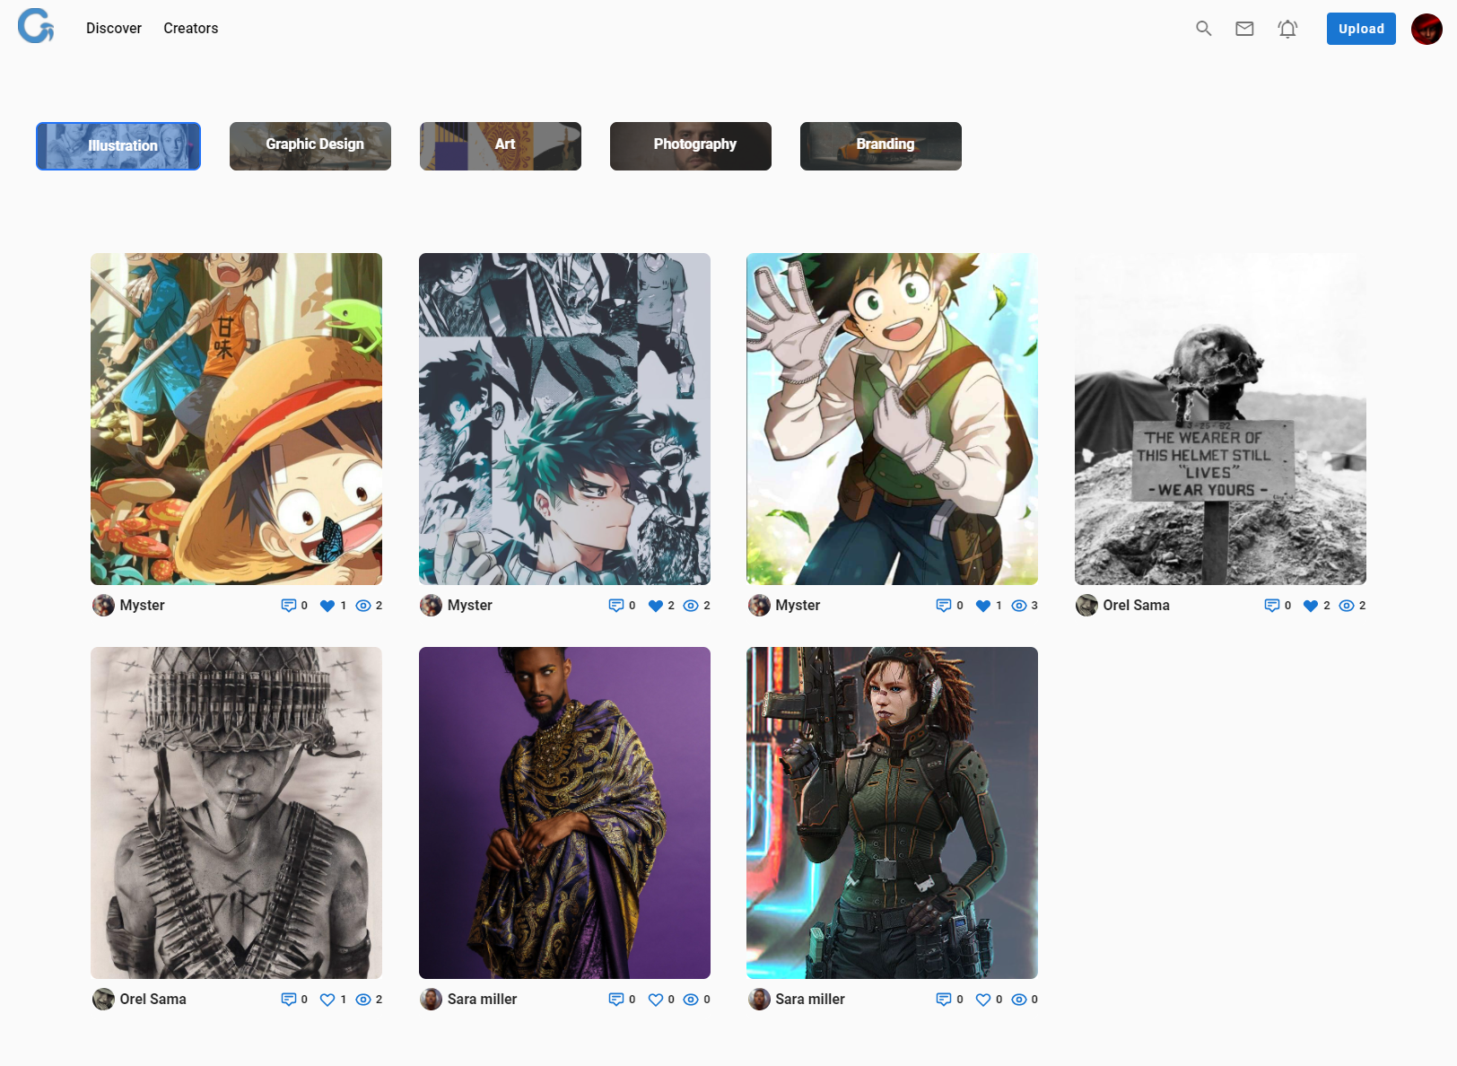Click Myster's avatar under manga collage

[432, 606]
